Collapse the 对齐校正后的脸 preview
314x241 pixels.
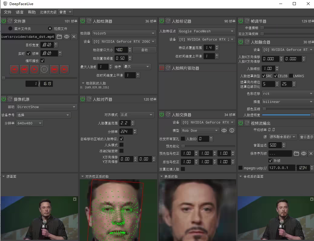point(82,176)
